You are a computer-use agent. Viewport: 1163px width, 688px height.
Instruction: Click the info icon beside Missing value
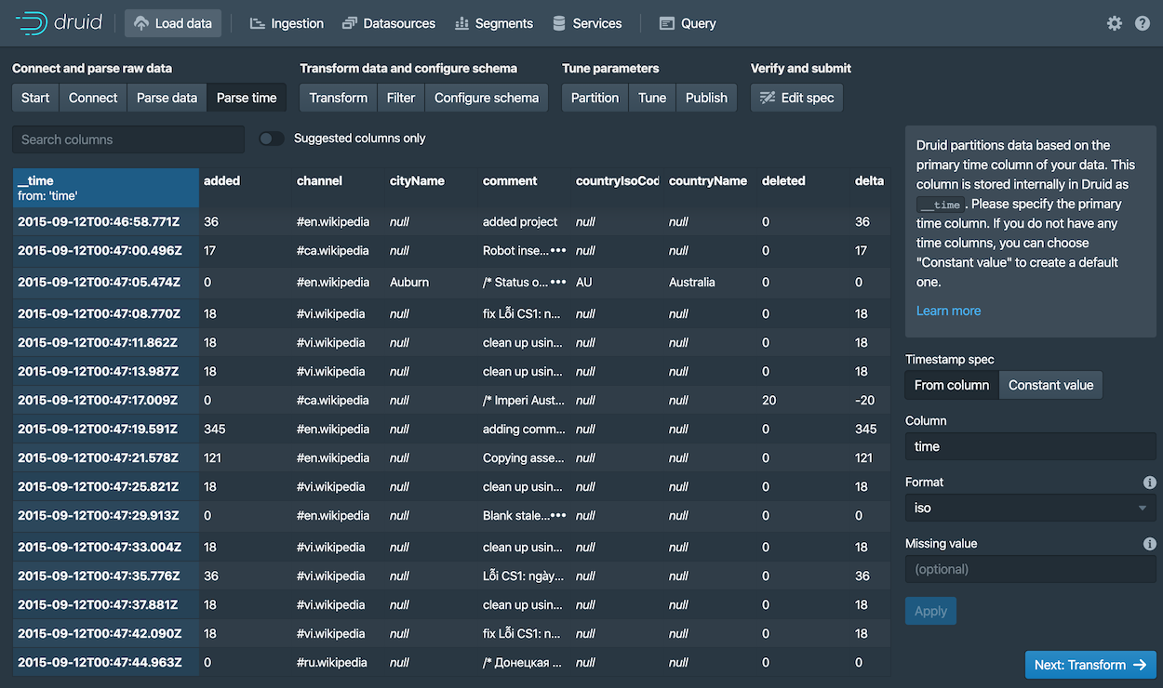(1148, 543)
